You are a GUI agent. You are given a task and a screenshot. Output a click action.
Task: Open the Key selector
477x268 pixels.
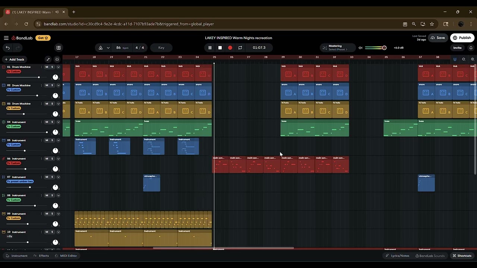click(x=161, y=48)
